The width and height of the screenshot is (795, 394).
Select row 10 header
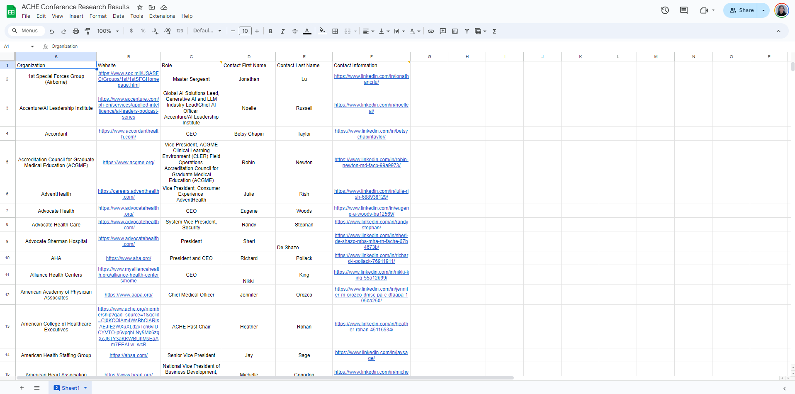coord(7,258)
